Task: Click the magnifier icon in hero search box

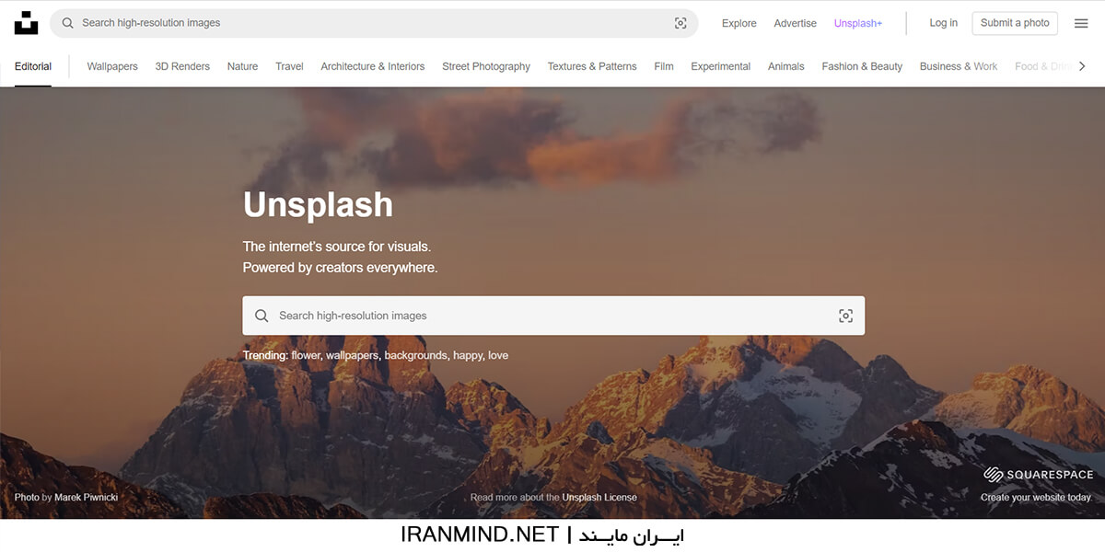Action: (x=262, y=316)
